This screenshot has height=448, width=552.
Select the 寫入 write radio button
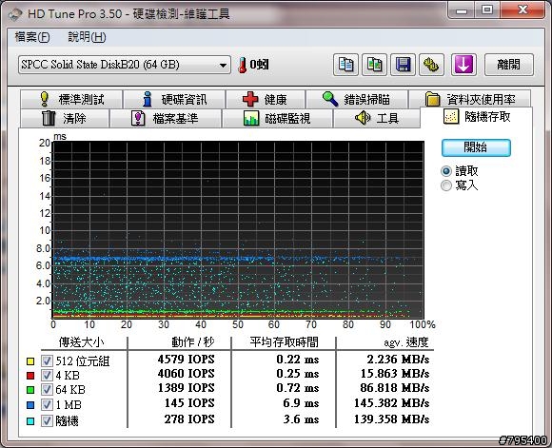coord(446,185)
